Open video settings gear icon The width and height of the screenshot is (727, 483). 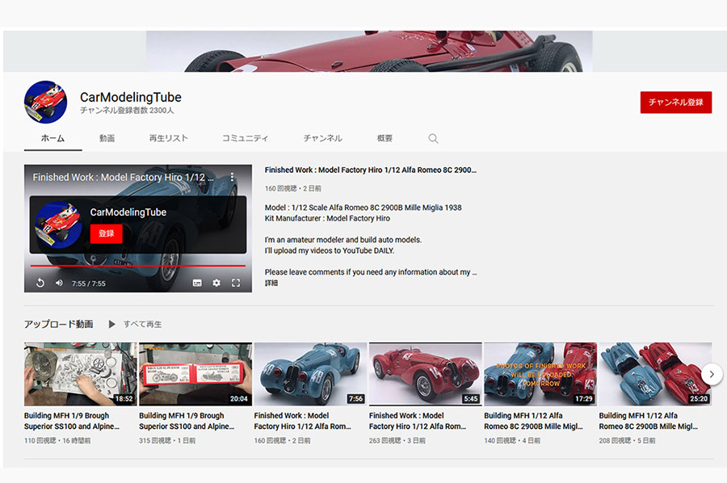click(x=216, y=283)
